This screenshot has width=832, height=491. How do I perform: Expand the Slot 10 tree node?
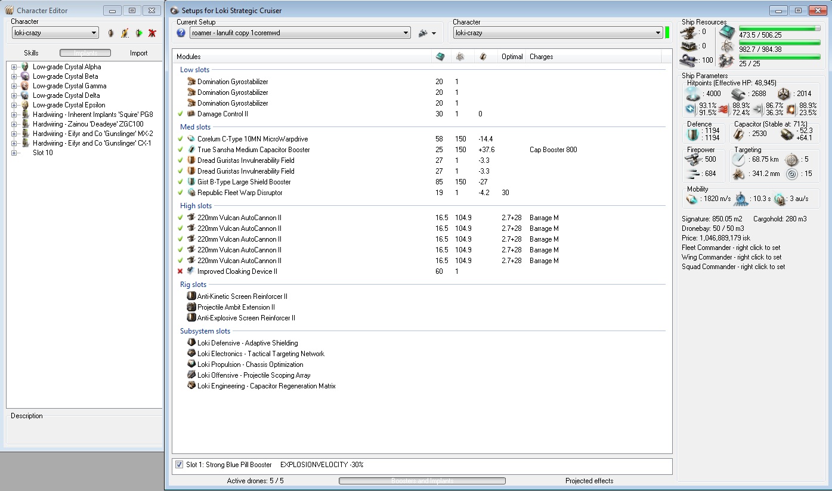(14, 153)
